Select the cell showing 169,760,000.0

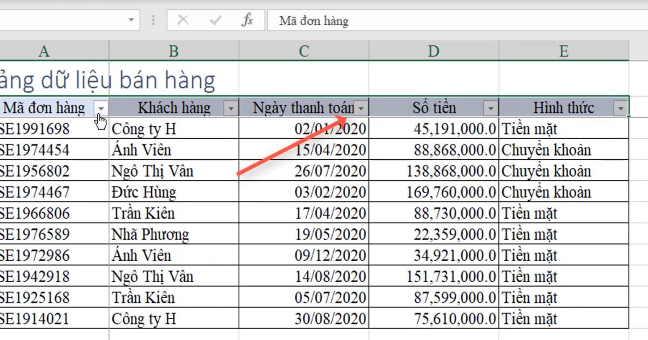pos(432,192)
